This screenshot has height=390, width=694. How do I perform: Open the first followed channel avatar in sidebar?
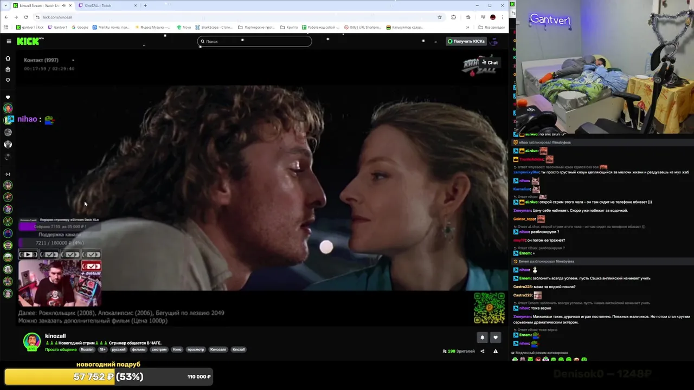click(x=8, y=108)
